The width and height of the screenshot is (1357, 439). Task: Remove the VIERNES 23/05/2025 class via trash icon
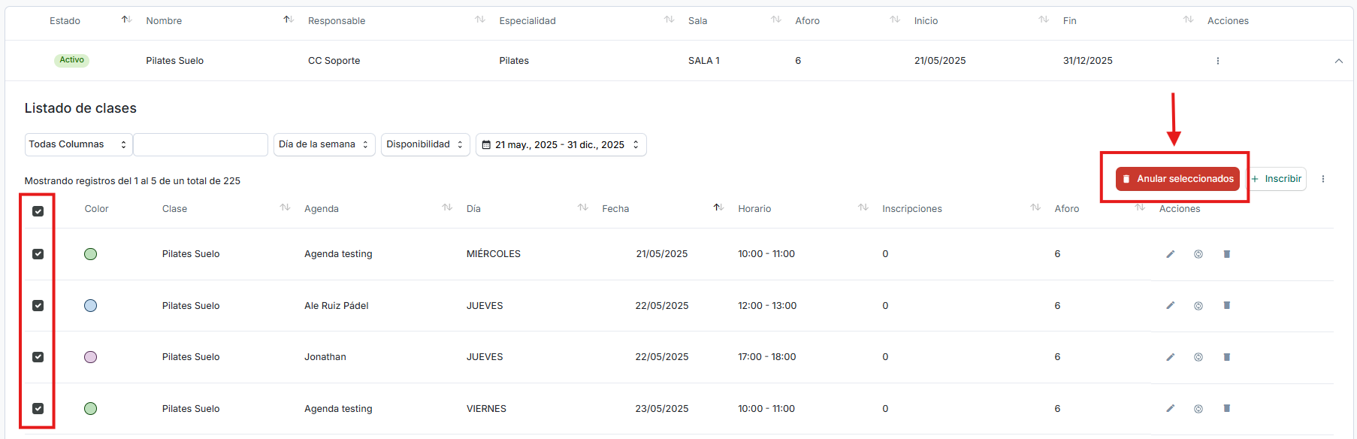coord(1226,408)
